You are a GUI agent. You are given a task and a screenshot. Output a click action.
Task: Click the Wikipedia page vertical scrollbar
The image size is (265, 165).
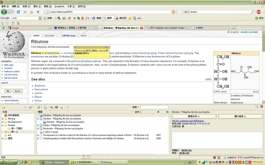[x=263, y=67]
